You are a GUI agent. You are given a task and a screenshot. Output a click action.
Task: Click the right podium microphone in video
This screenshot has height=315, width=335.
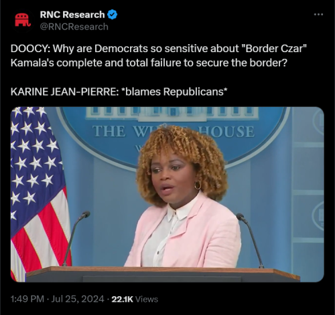(250, 240)
